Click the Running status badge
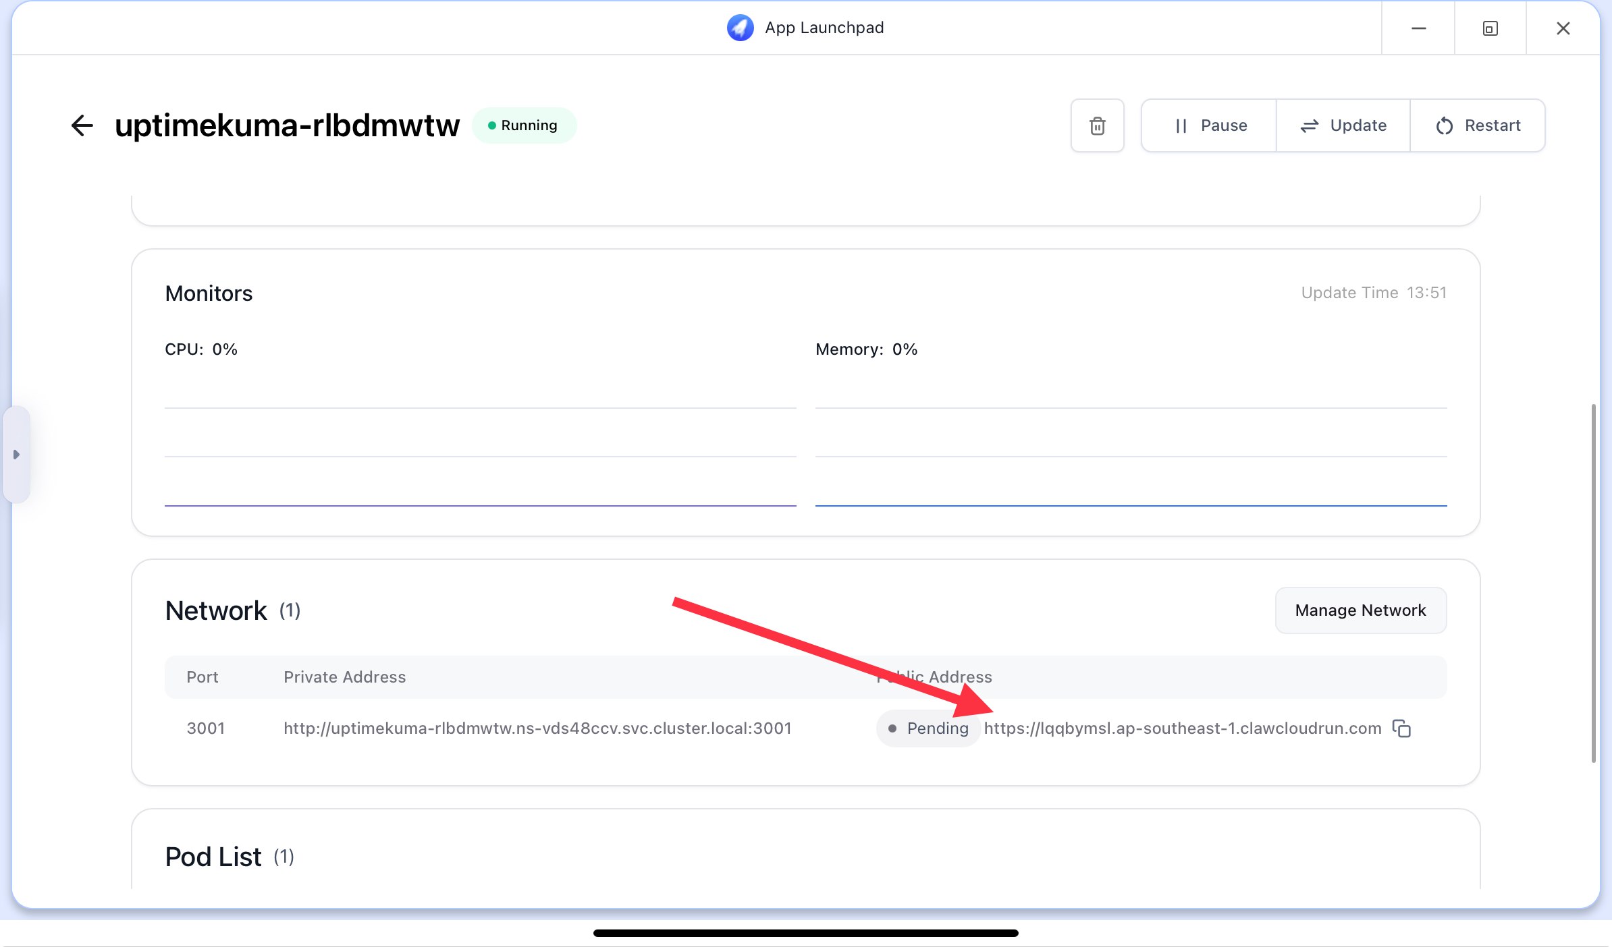Image resolution: width=1612 pixels, height=947 pixels. pyautogui.click(x=524, y=125)
